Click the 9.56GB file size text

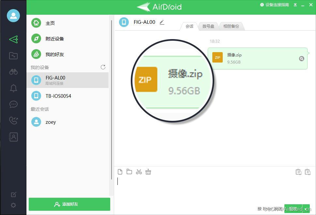click(x=234, y=62)
